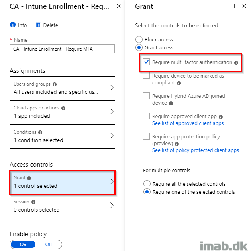Click the Session info icon
Screen dimensions: 249x251
point(33,202)
